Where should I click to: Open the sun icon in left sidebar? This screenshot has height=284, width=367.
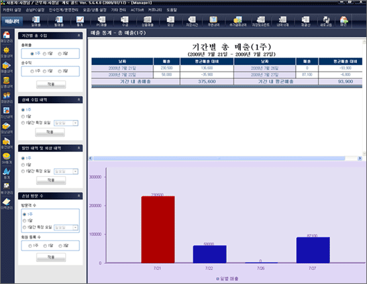pos(7,50)
